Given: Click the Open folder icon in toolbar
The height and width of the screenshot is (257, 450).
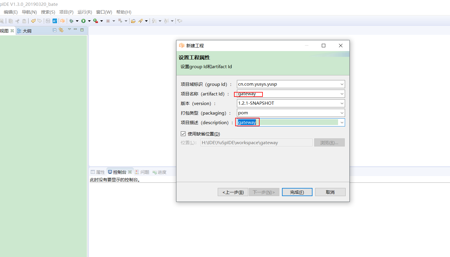Looking at the screenshot, I should [x=133, y=21].
